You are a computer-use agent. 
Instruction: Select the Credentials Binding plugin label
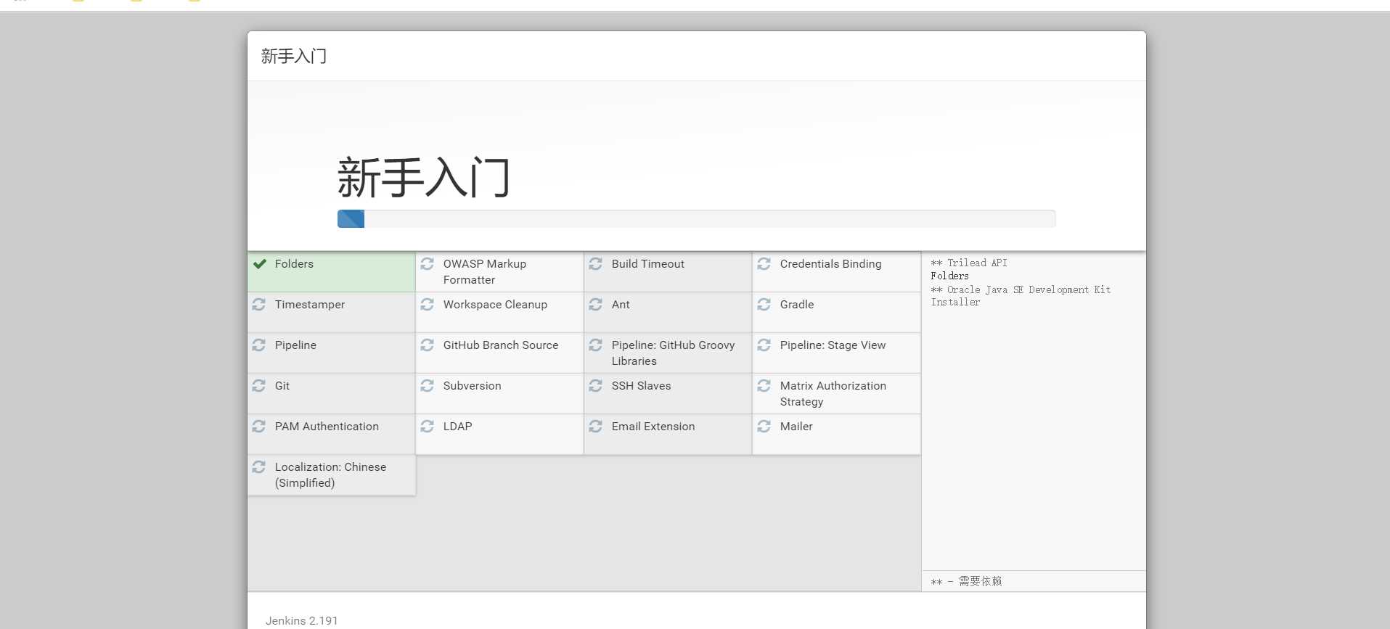(831, 264)
